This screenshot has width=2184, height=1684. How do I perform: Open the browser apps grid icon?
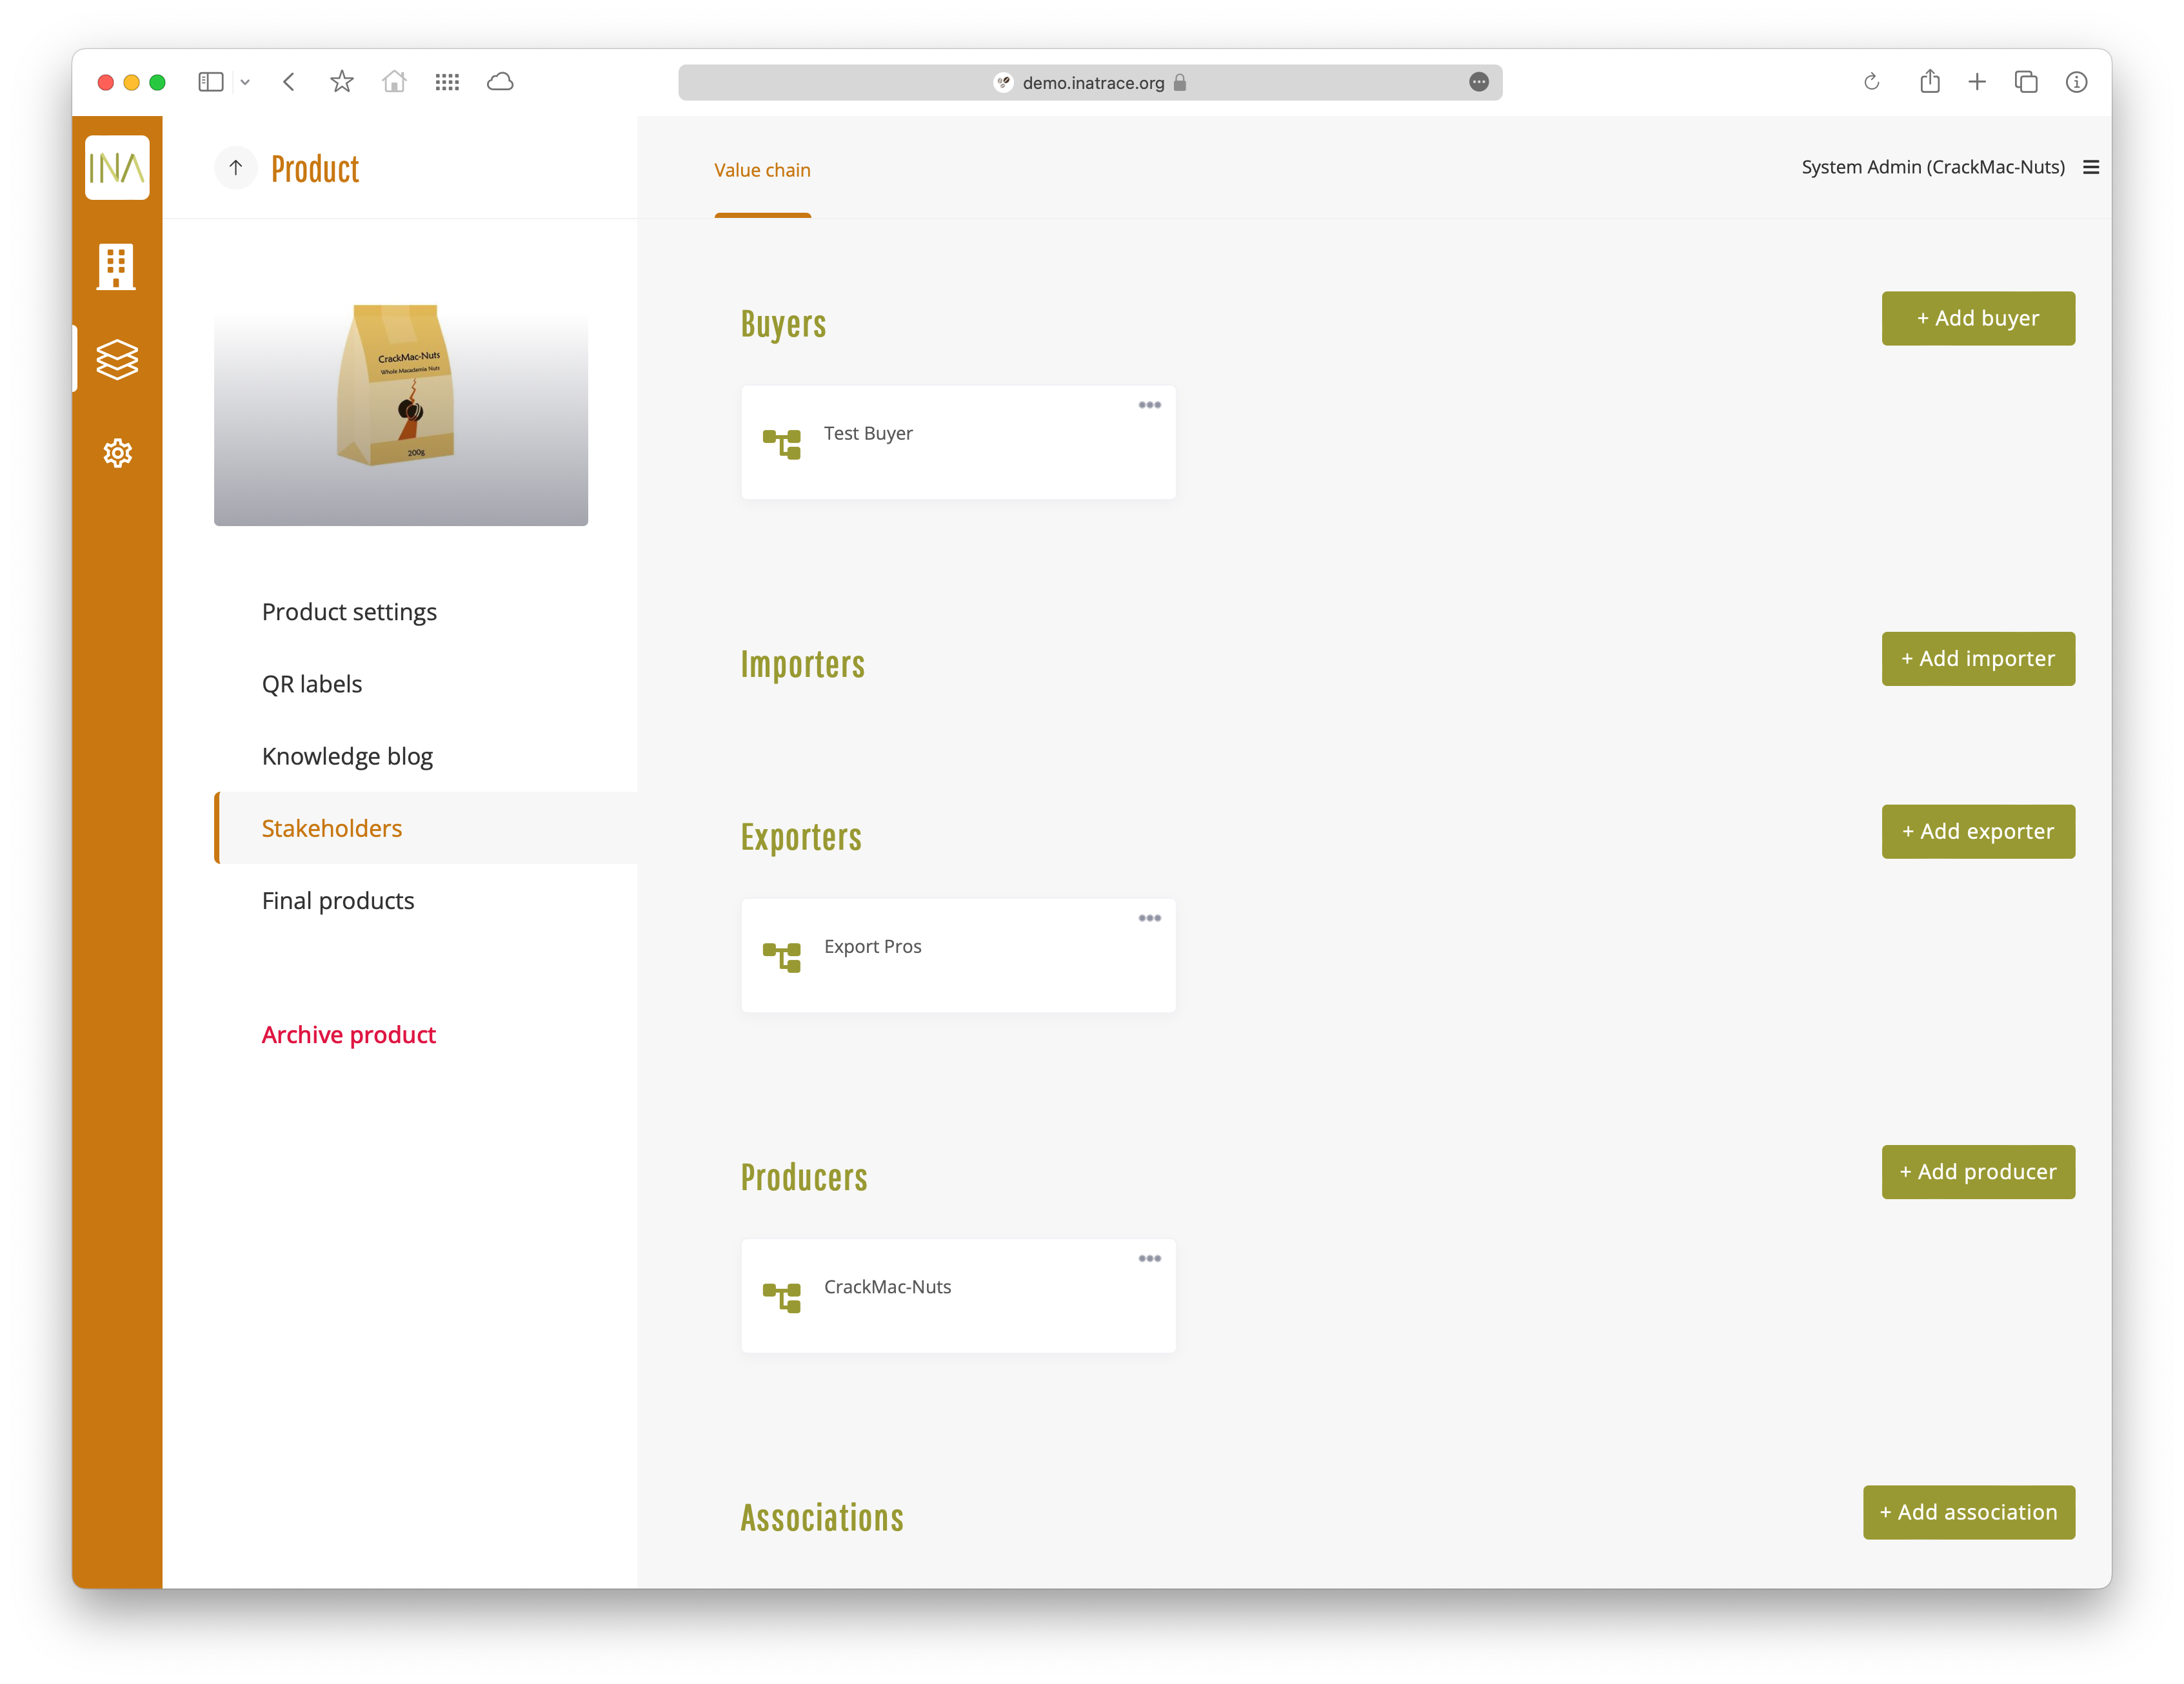pos(447,82)
